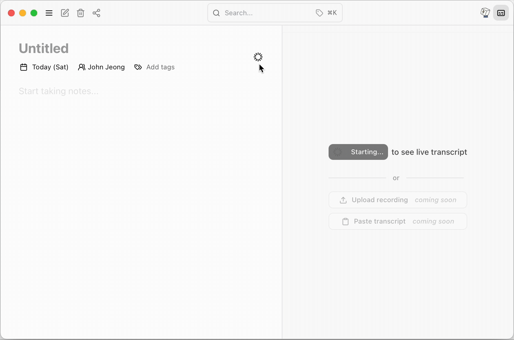Screen dimensions: 514x340
Task: Open the AI assistant robot icon
Action: tap(485, 13)
